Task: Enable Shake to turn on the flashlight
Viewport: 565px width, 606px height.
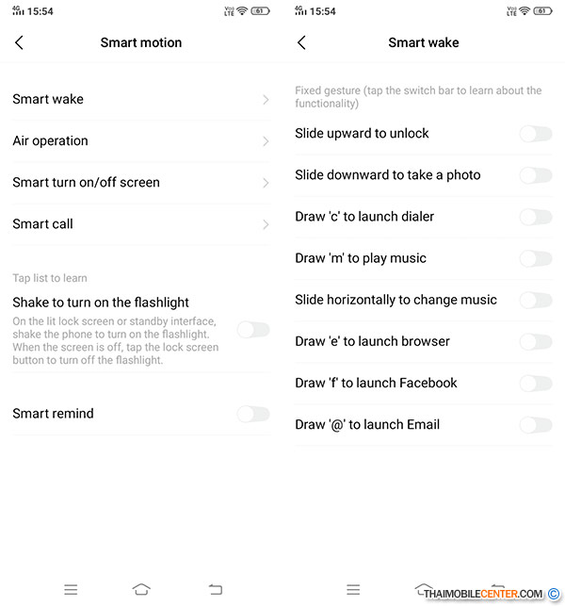Action: [252, 329]
